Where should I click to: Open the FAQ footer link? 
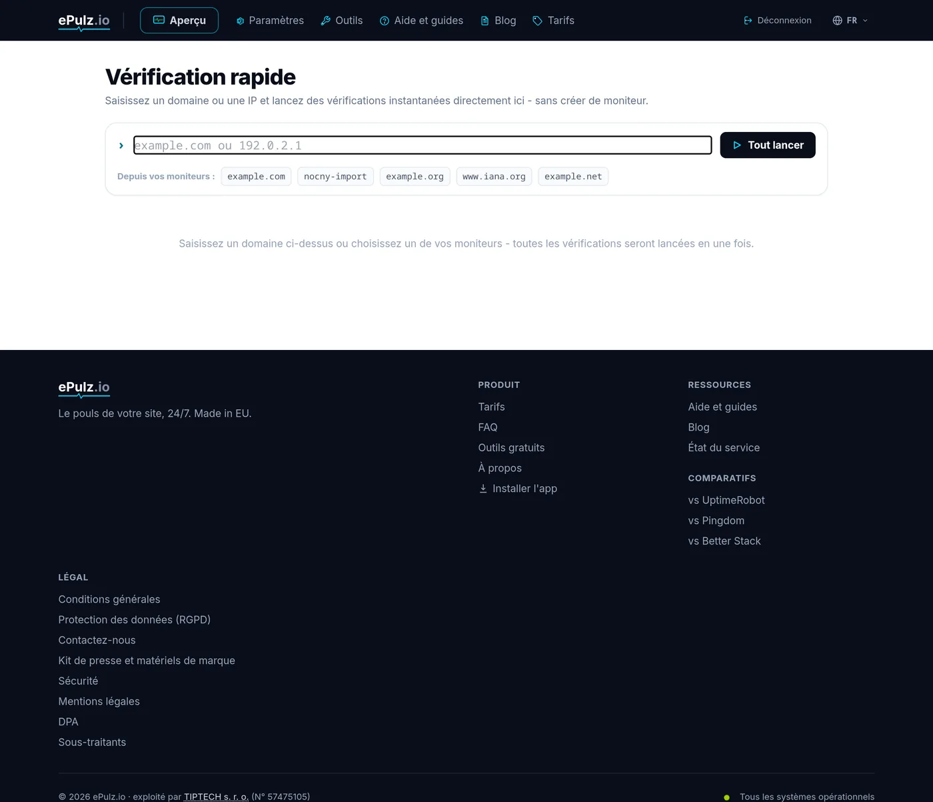488,427
